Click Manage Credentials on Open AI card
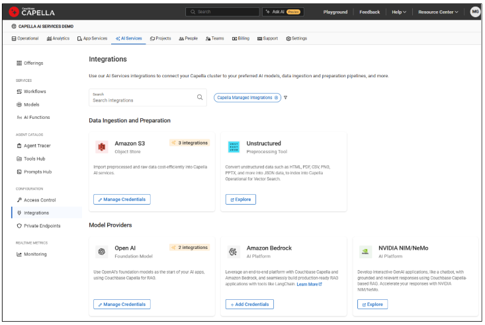This screenshot has height=325, width=485. (x=122, y=305)
